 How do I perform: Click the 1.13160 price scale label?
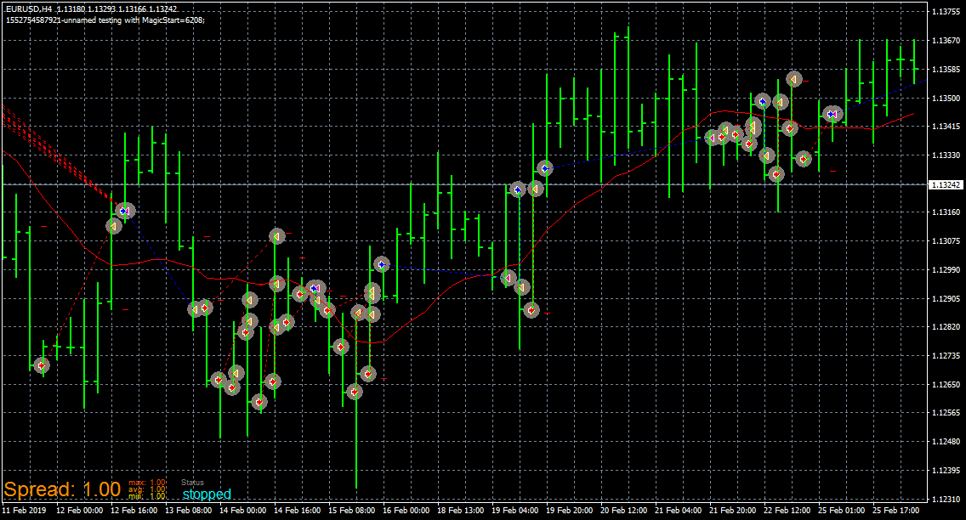point(946,212)
